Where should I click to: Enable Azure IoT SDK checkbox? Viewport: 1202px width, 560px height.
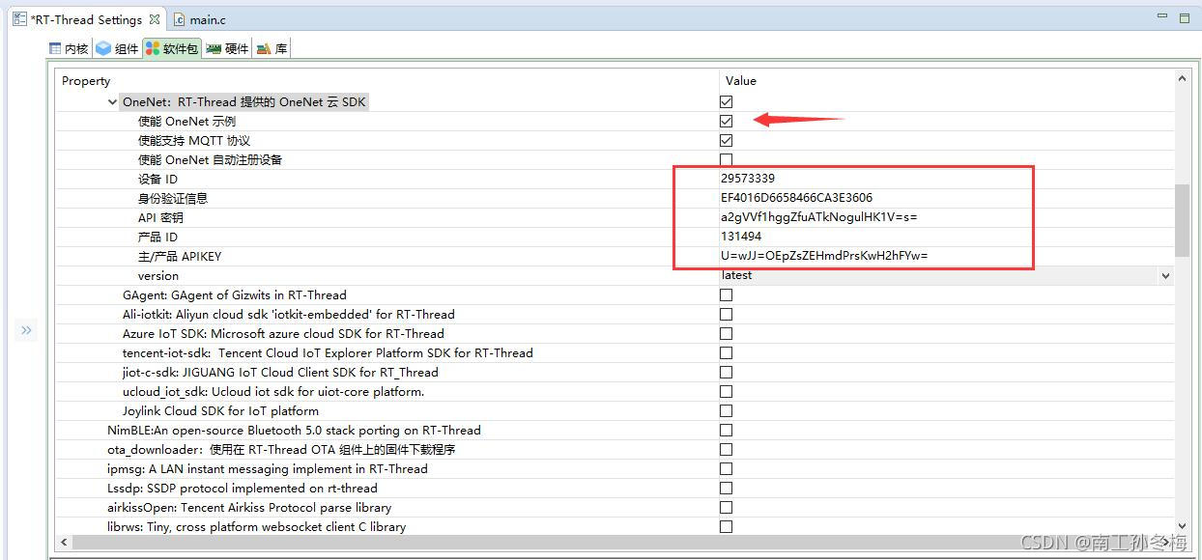click(x=726, y=333)
